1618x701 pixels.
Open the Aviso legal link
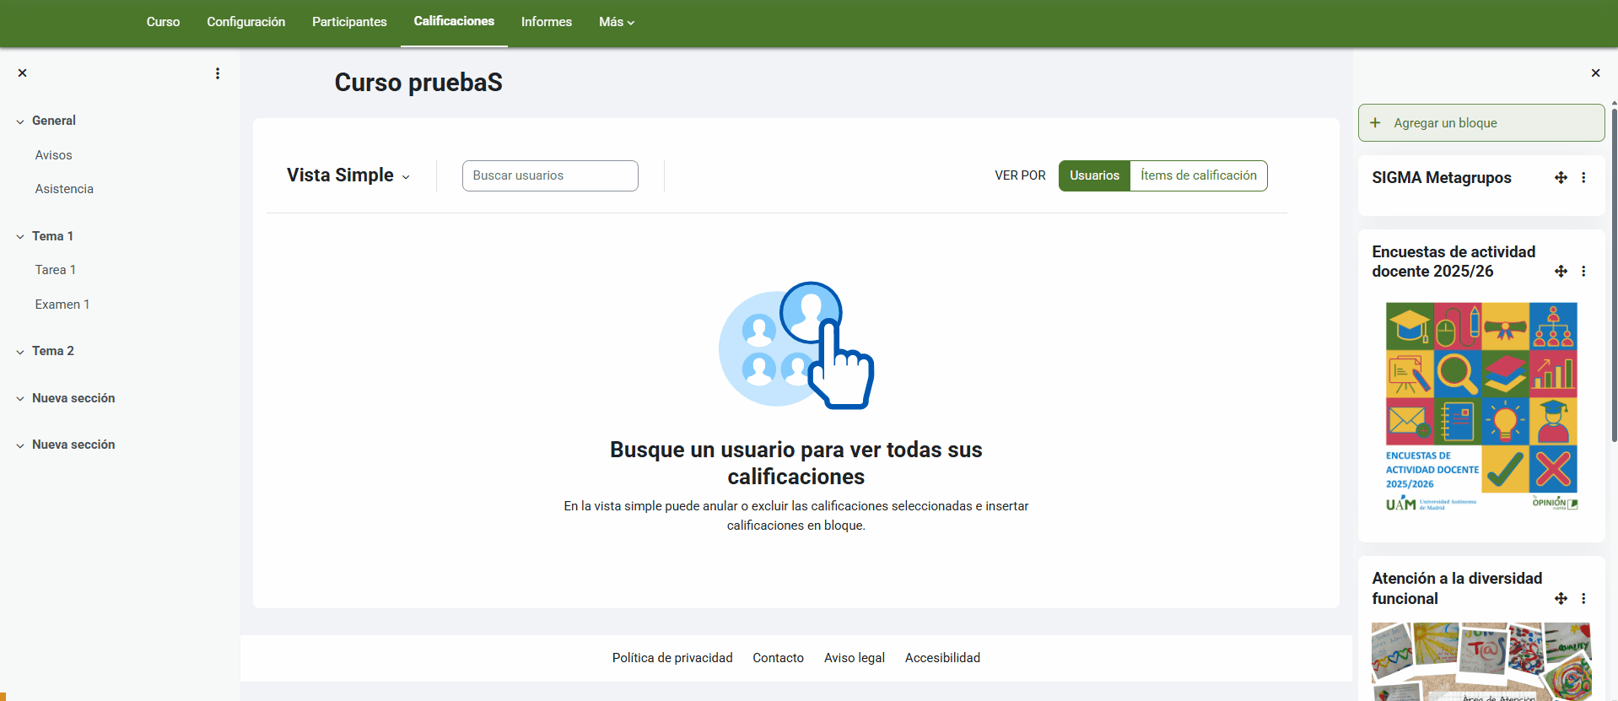(855, 658)
